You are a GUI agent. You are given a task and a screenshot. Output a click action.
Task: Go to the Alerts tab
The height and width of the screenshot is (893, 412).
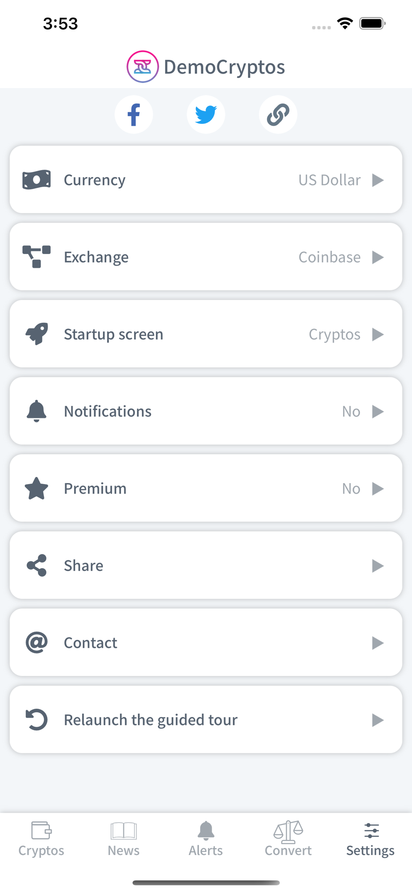pyautogui.click(x=206, y=839)
